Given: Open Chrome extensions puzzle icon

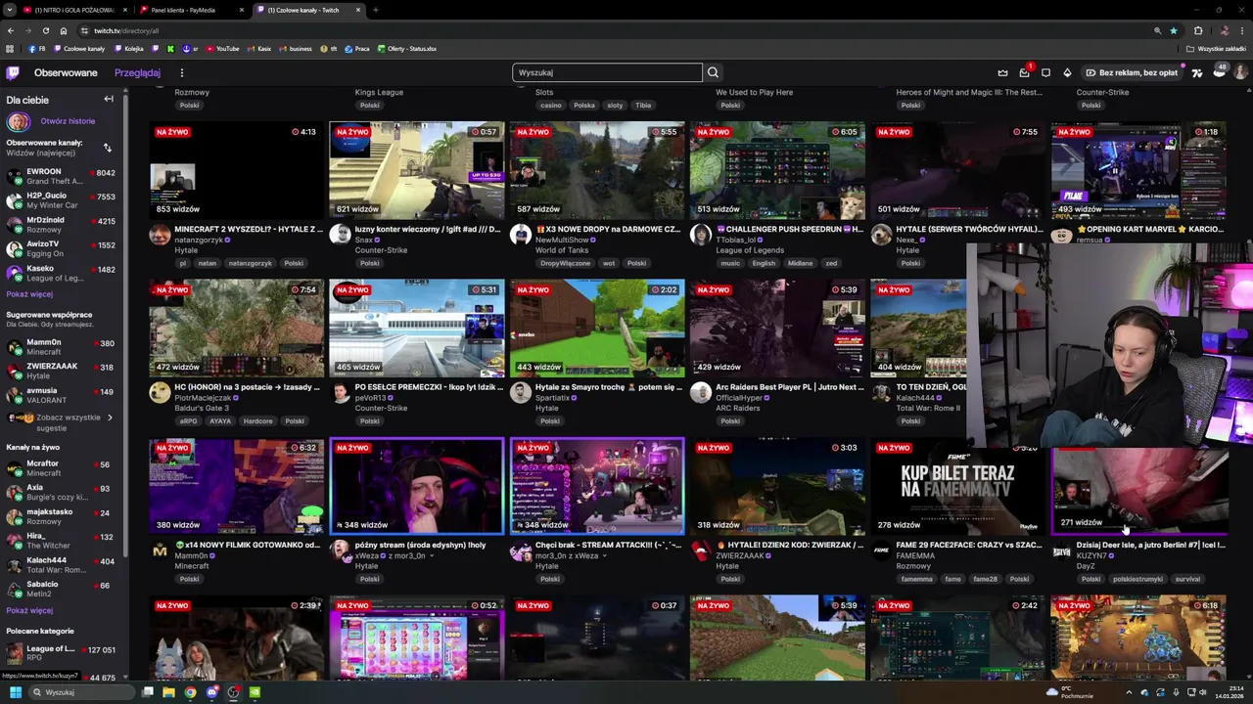Looking at the screenshot, I should pos(1198,30).
